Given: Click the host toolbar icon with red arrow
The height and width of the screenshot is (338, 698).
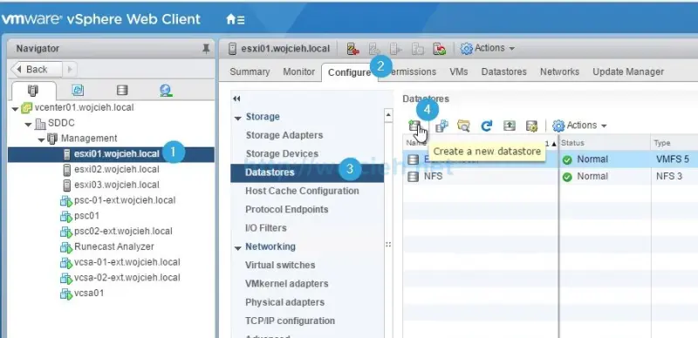Looking at the screenshot, I should click(353, 49).
